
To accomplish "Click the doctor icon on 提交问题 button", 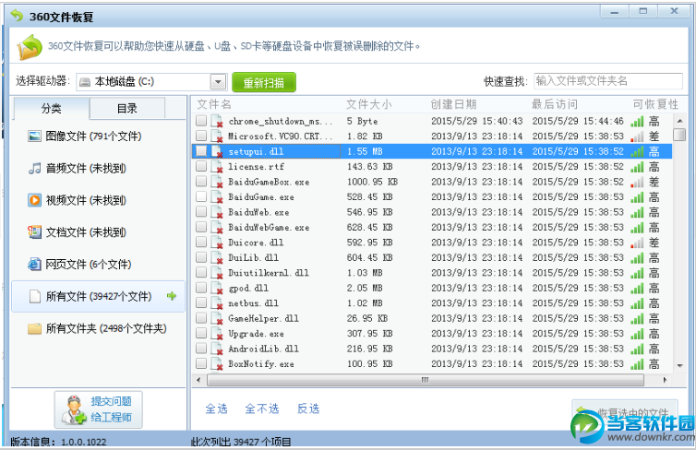I will (x=73, y=409).
